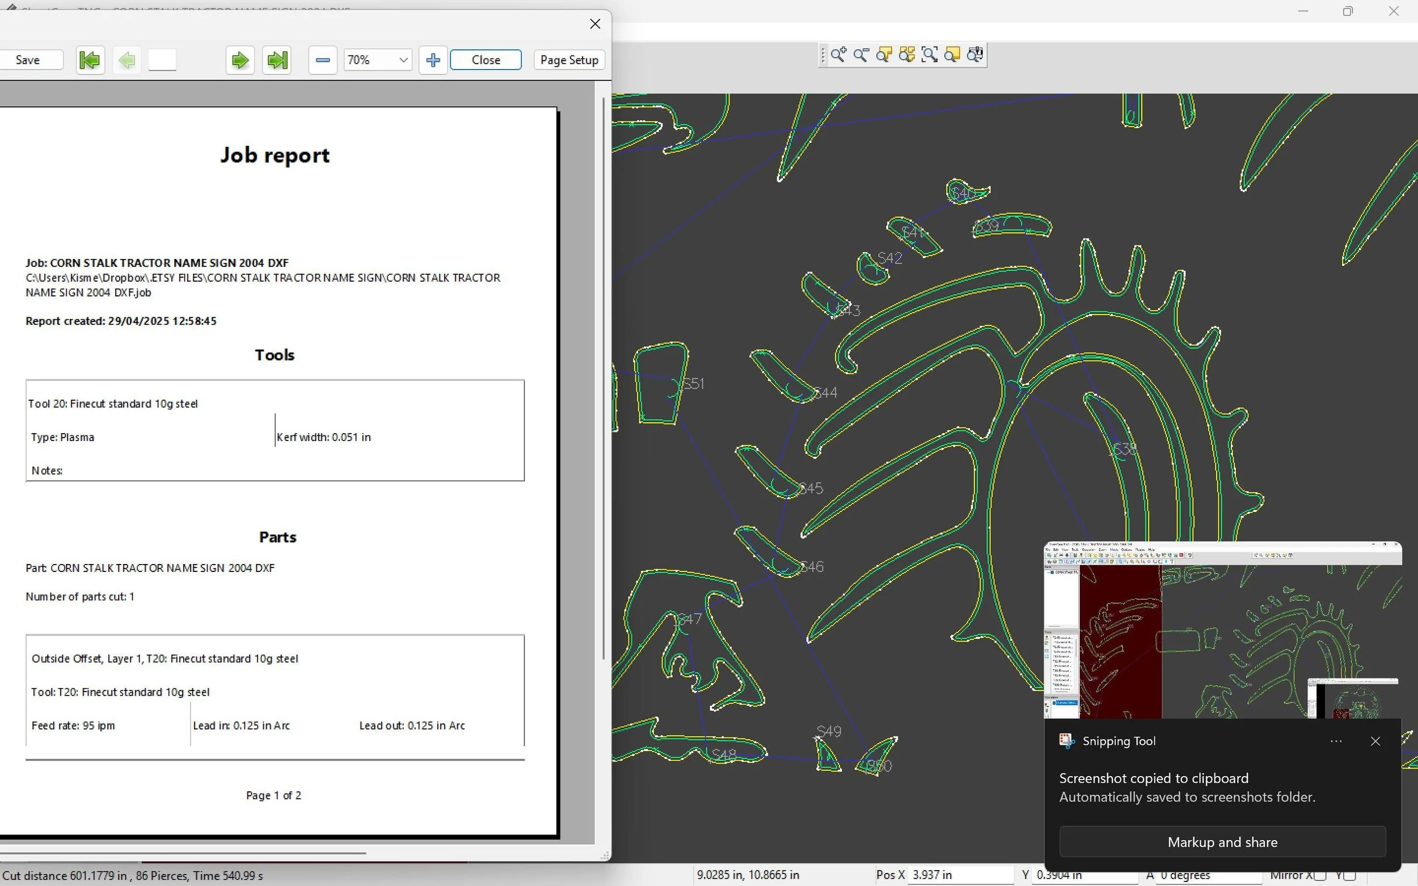This screenshot has width=1418, height=886.
Task: Click the zoom to all parts icon
Action: 907,55
